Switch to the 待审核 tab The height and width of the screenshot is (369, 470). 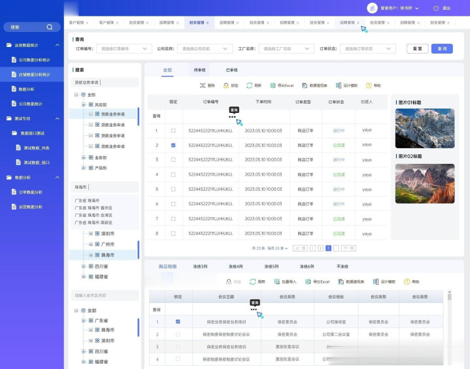click(199, 69)
